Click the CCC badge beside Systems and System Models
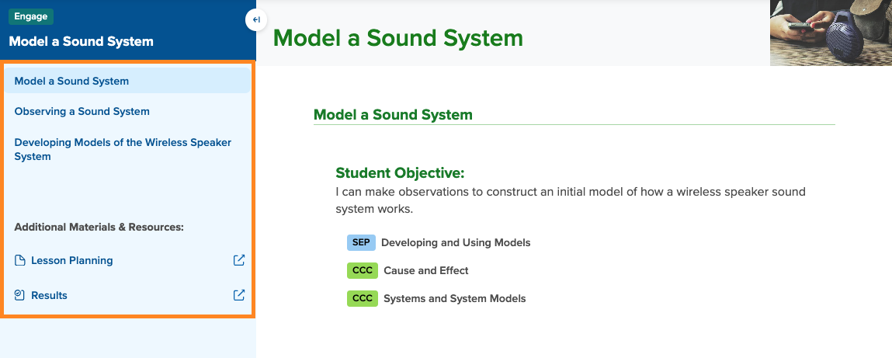 pyautogui.click(x=362, y=298)
